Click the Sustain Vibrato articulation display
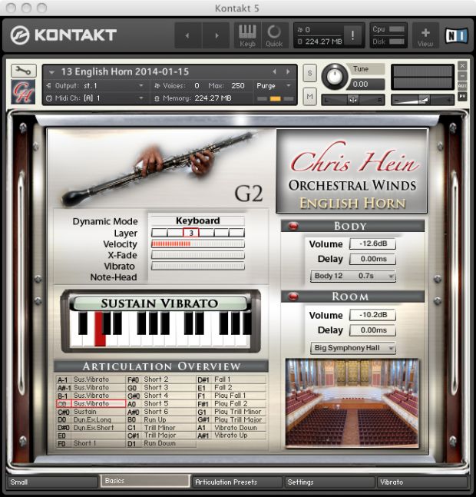This screenshot has height=497, width=476. (159, 303)
